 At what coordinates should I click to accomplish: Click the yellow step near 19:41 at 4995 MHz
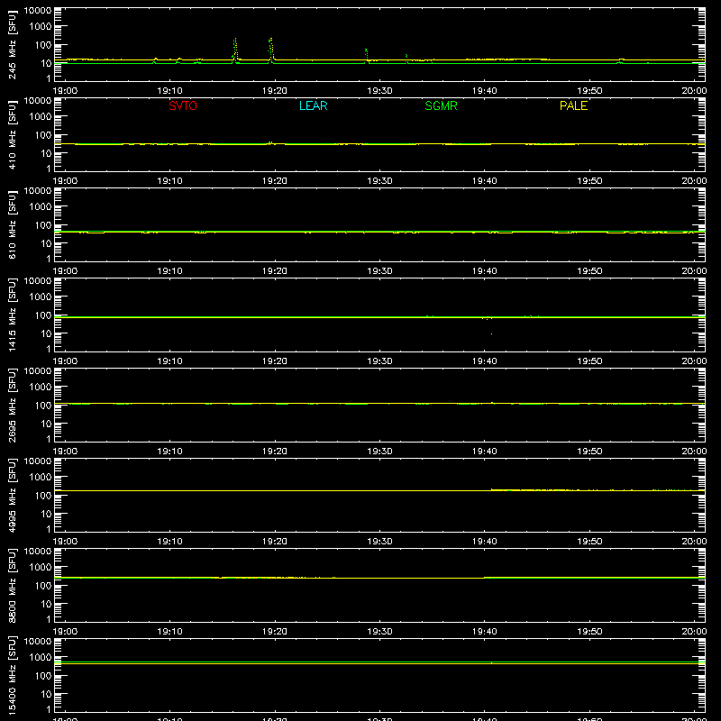click(x=492, y=489)
